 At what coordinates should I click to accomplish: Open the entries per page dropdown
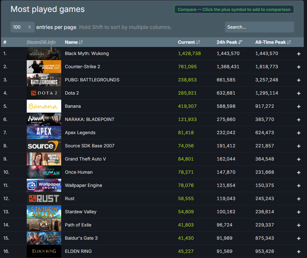23,27
